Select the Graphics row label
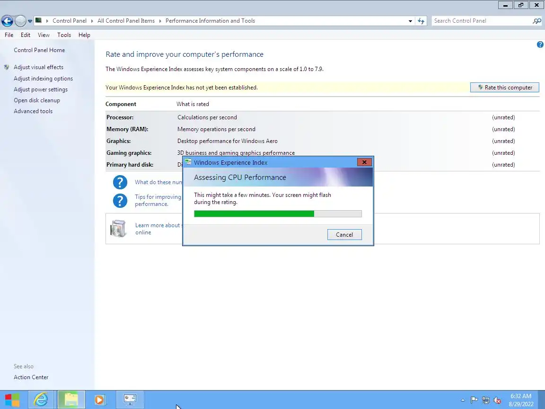 [119, 141]
